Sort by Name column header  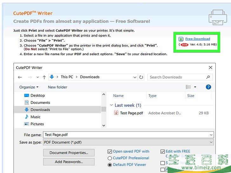click(x=118, y=96)
